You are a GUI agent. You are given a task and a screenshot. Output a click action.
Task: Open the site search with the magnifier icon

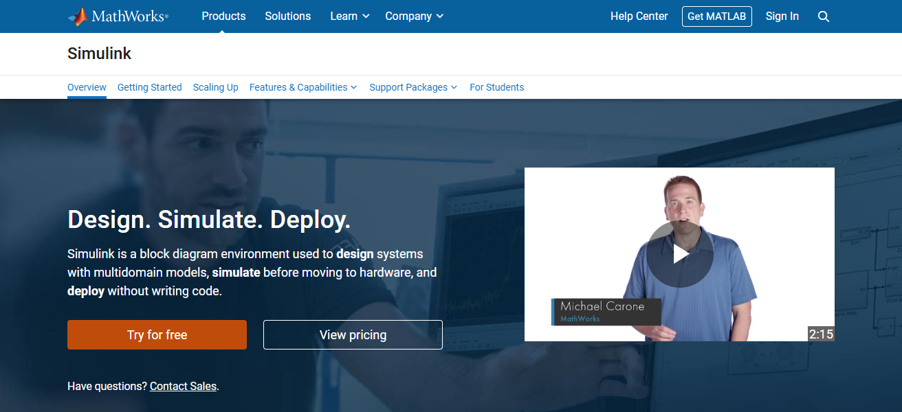coord(823,16)
